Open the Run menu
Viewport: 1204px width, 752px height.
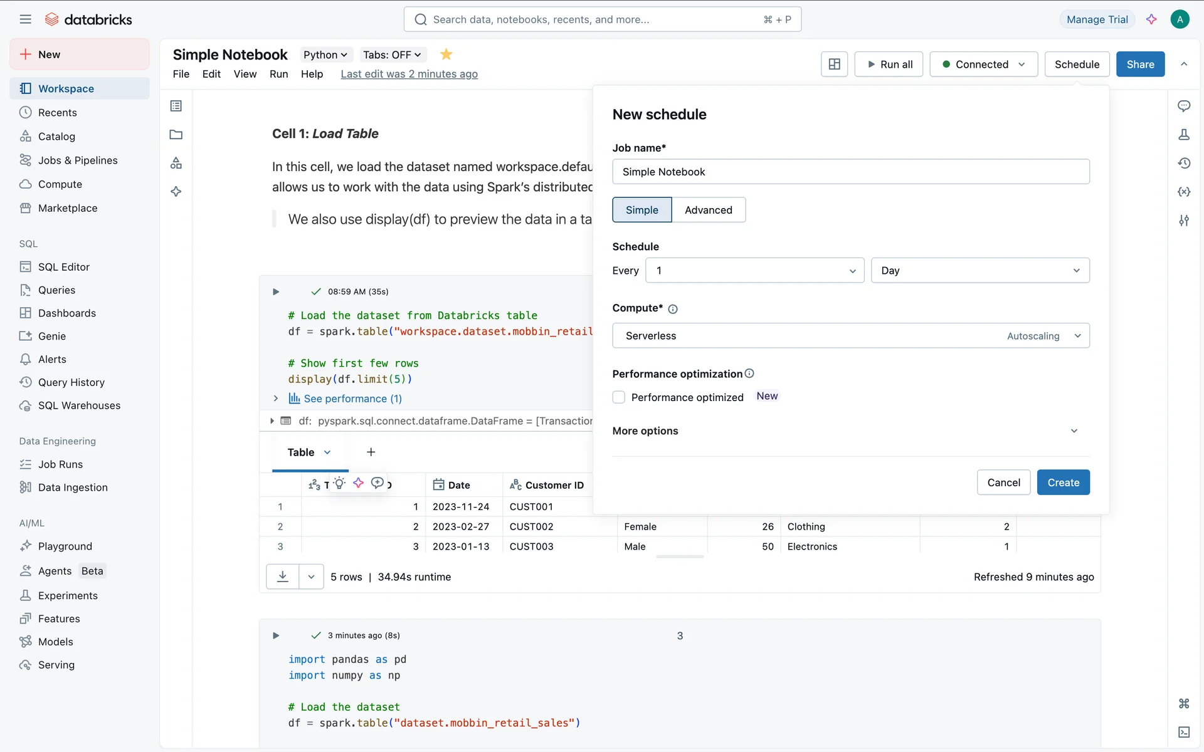click(x=278, y=74)
